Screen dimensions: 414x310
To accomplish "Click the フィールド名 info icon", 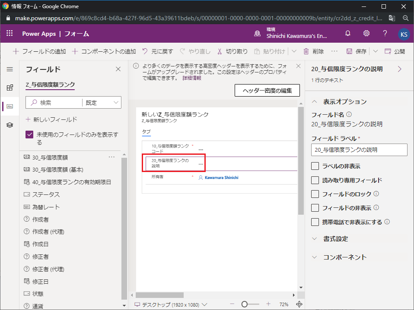I will tap(349, 114).
